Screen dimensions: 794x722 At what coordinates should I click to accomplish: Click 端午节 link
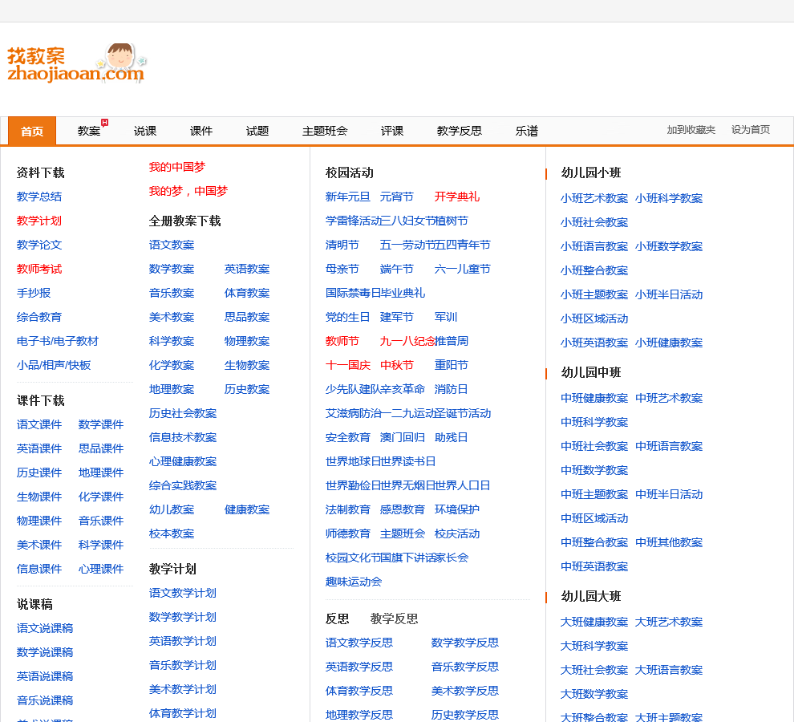tap(397, 269)
